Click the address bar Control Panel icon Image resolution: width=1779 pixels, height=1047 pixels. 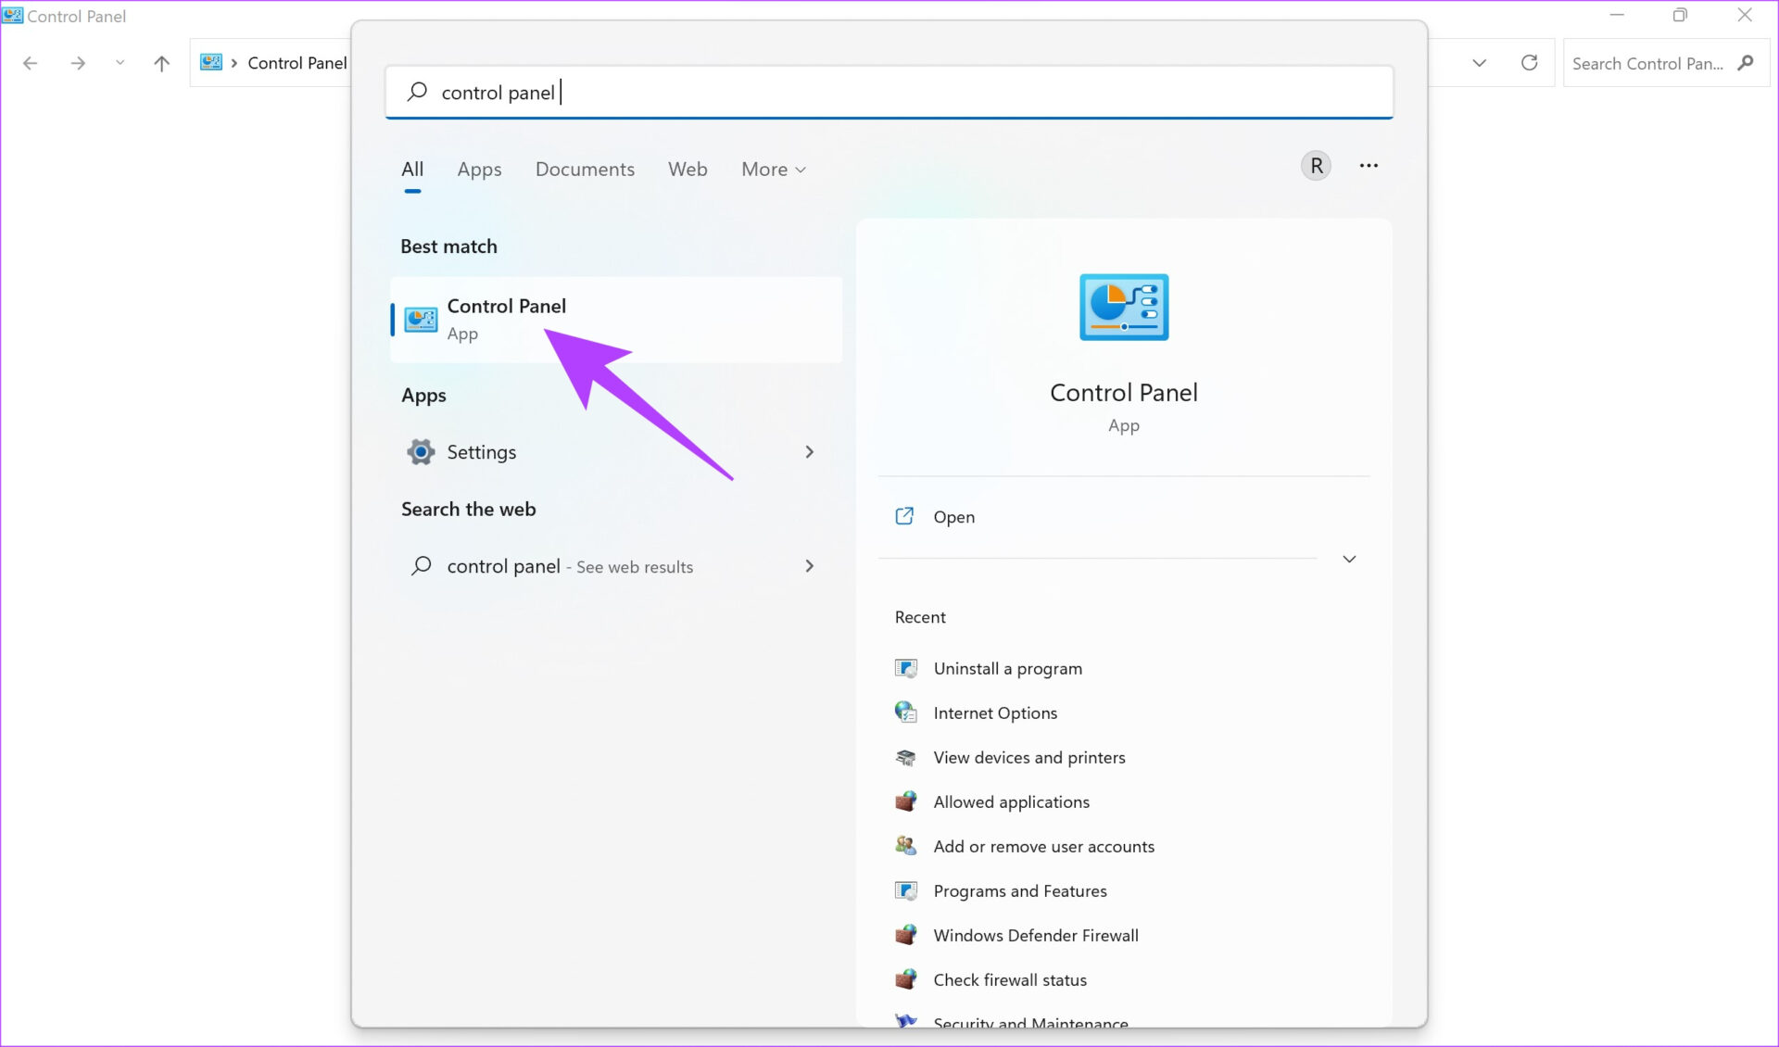pyautogui.click(x=211, y=62)
